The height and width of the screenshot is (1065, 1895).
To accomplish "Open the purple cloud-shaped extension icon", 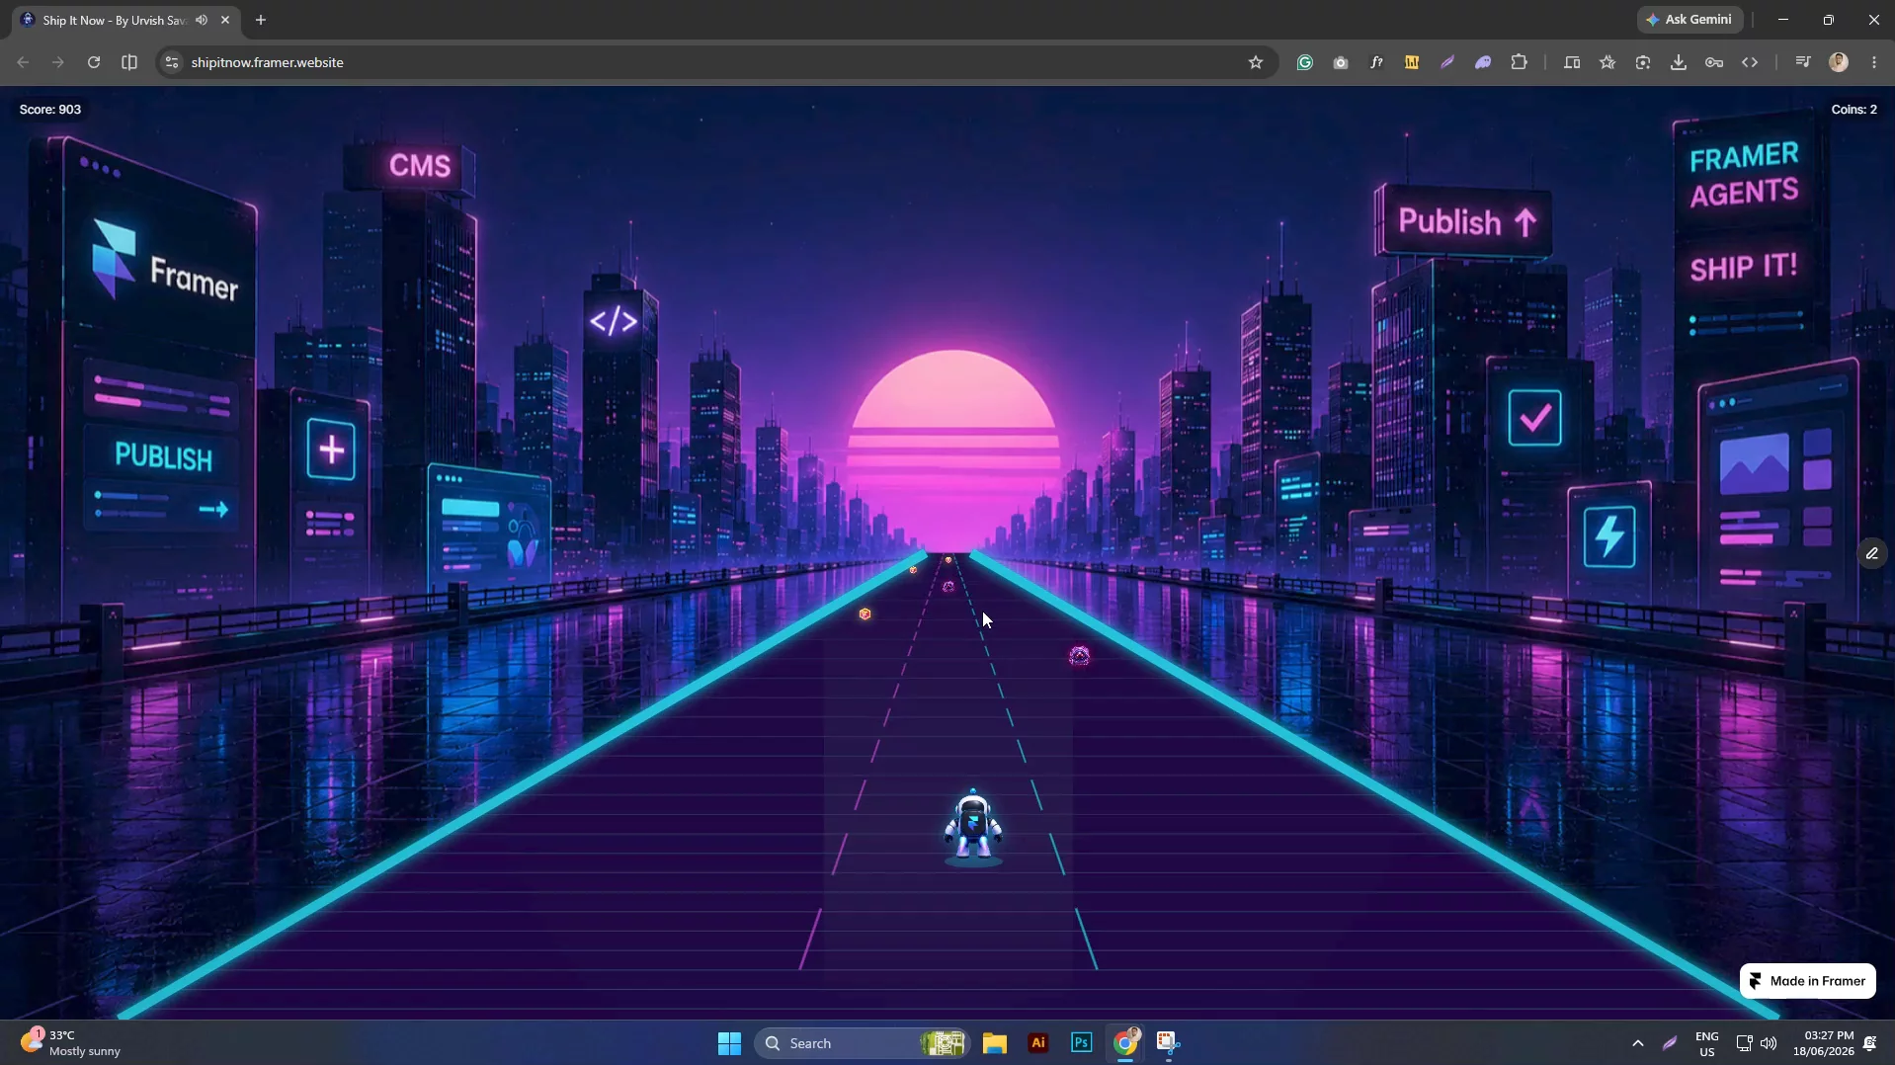I will point(1483,62).
